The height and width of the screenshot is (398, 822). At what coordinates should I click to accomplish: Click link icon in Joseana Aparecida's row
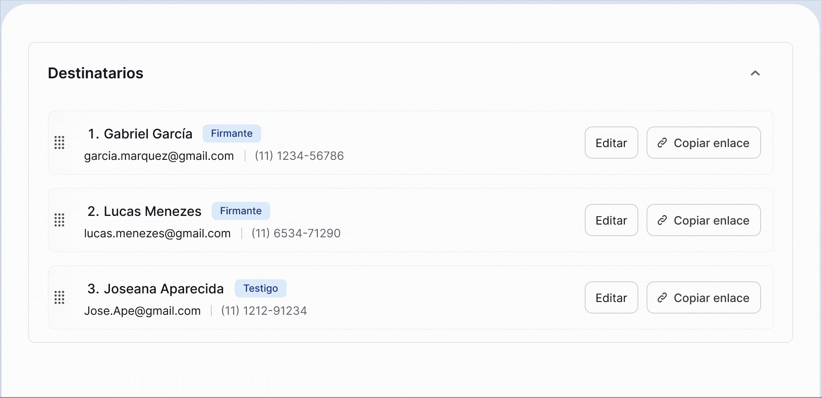click(x=662, y=297)
